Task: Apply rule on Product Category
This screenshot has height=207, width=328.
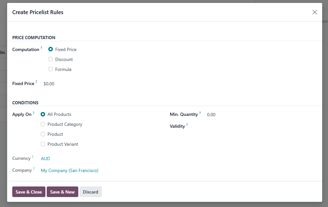Action: [43, 124]
